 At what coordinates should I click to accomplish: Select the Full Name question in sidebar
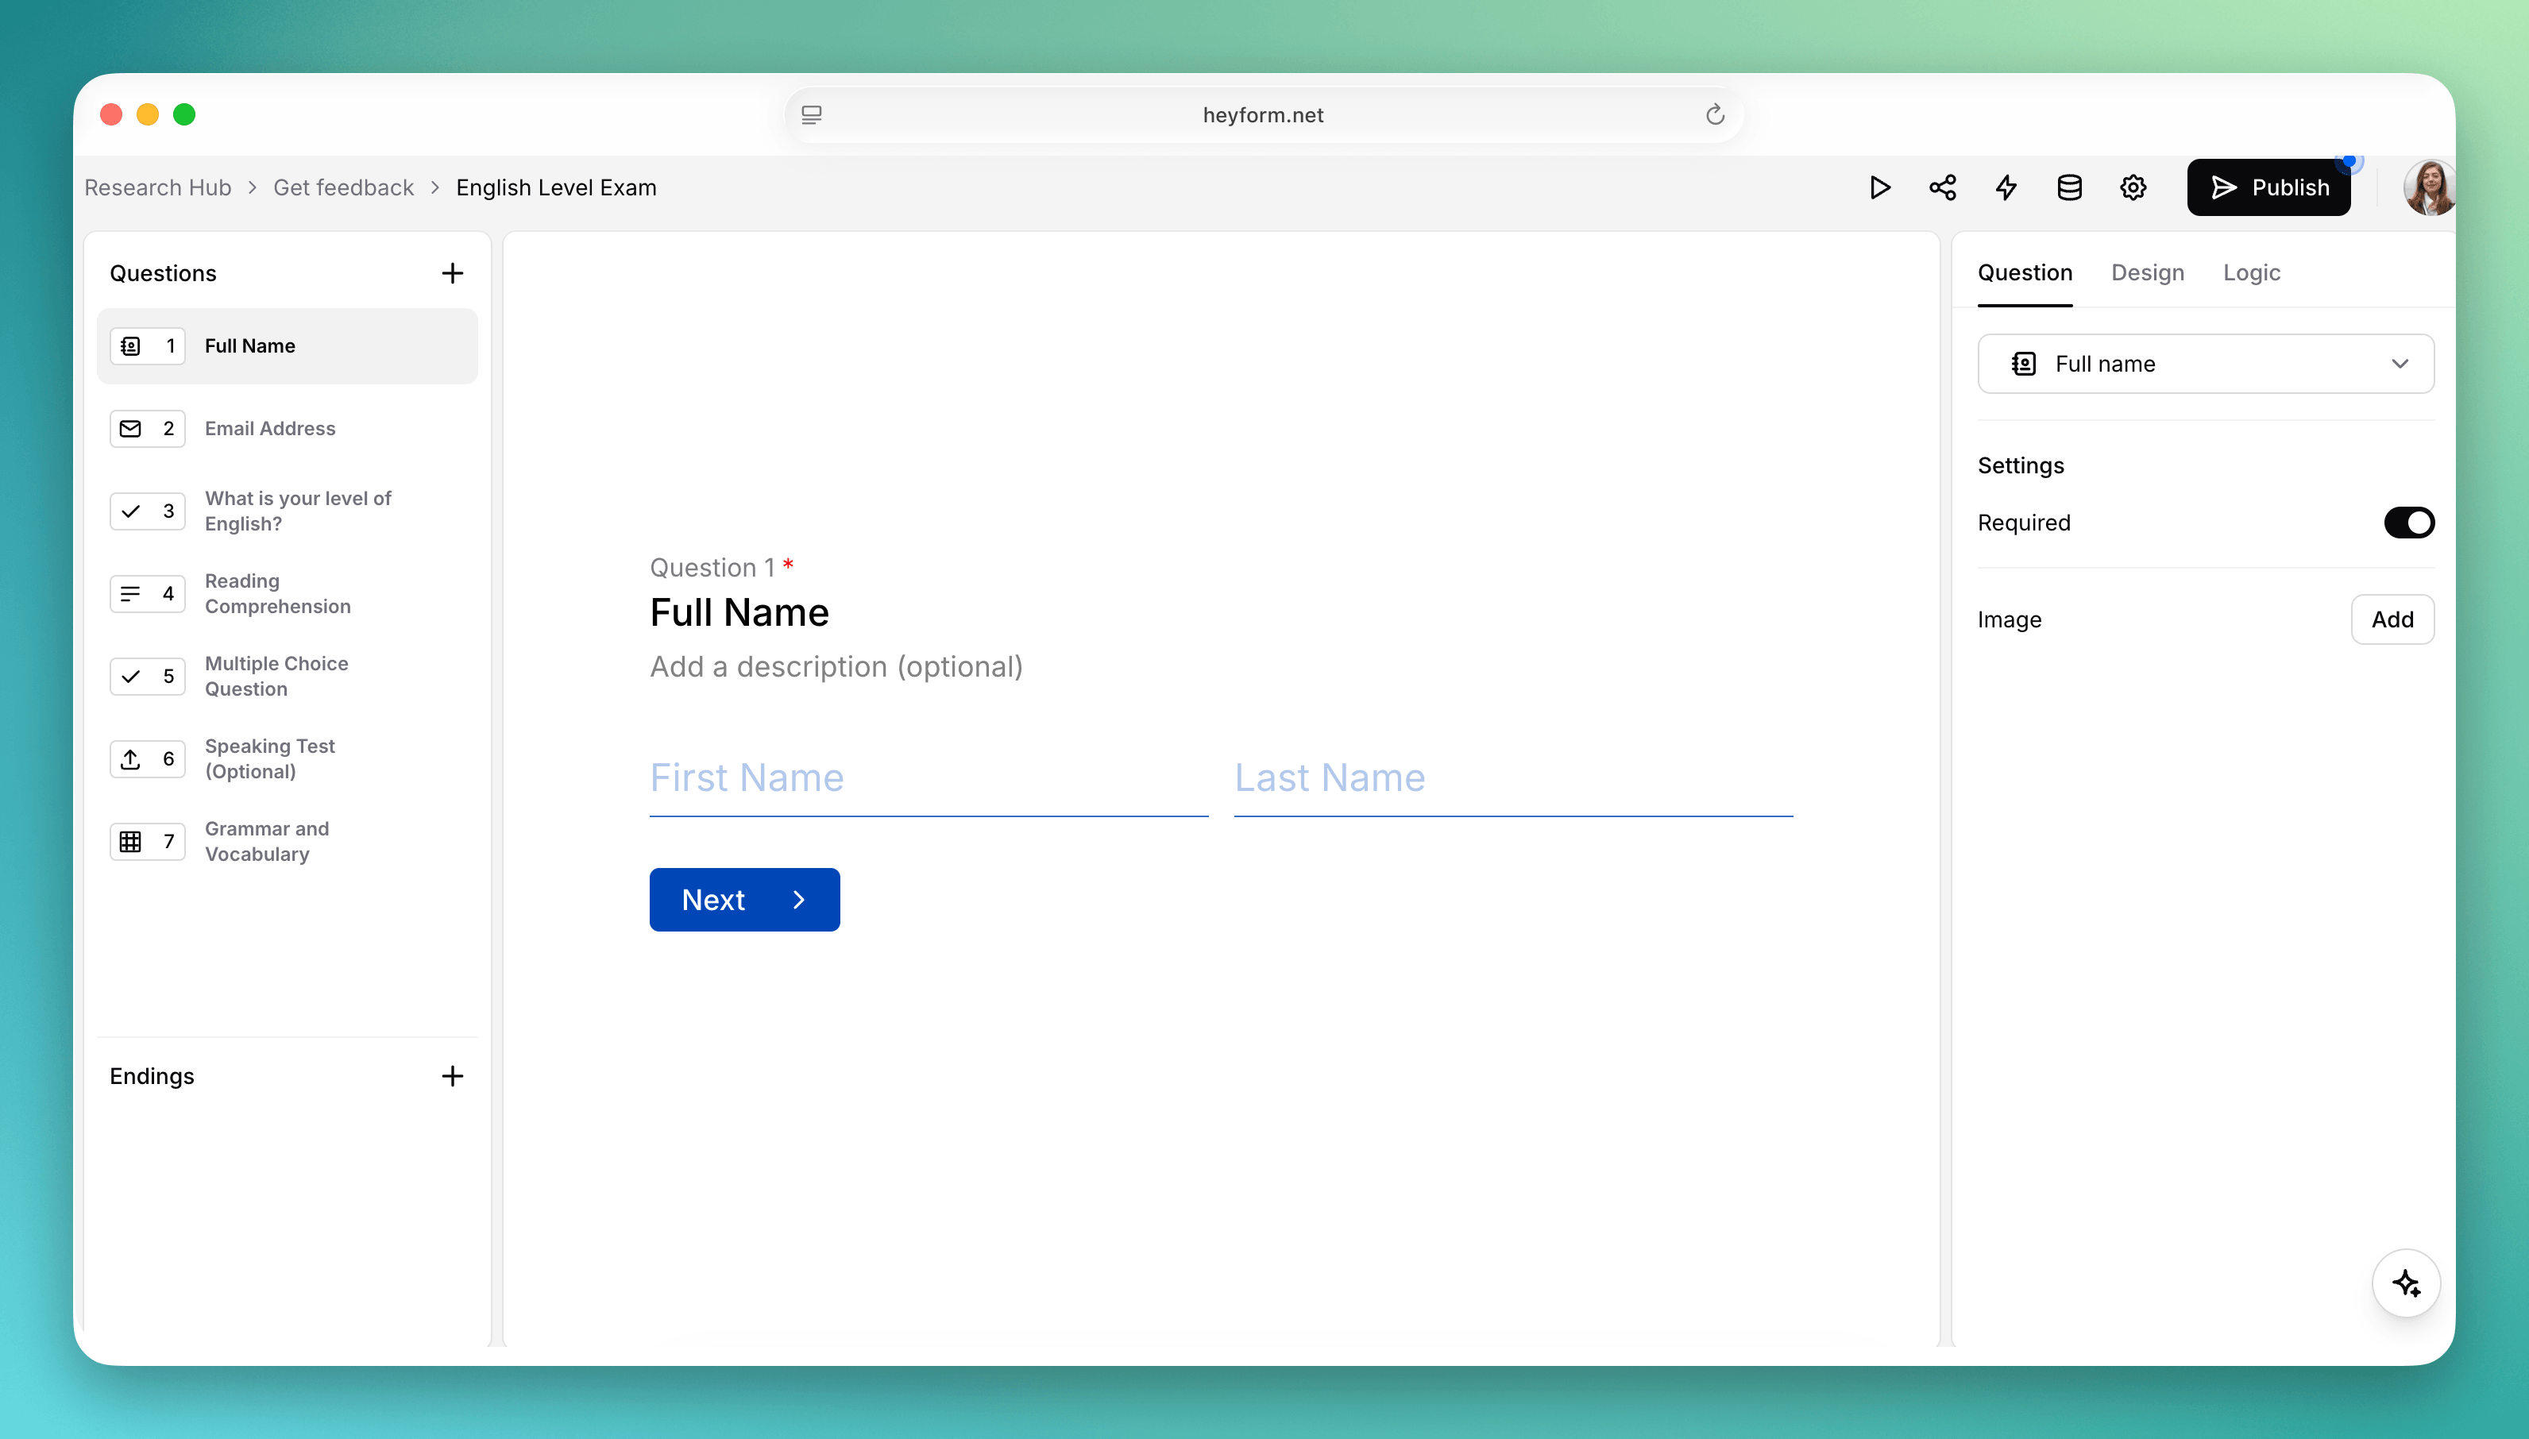[288, 346]
